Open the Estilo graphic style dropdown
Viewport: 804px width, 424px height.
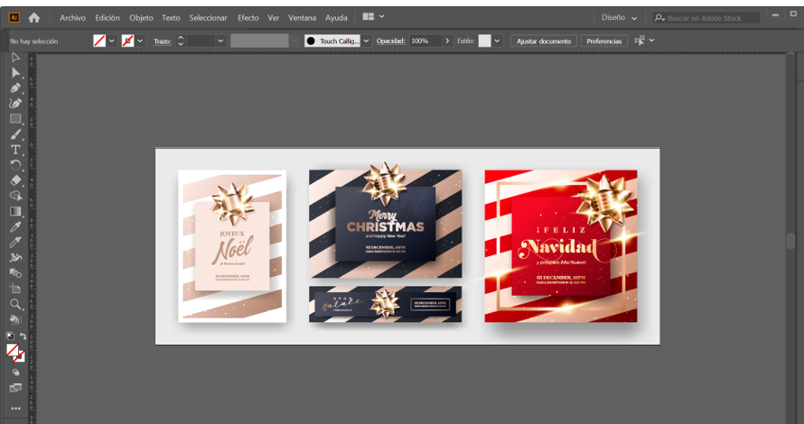[x=497, y=41]
